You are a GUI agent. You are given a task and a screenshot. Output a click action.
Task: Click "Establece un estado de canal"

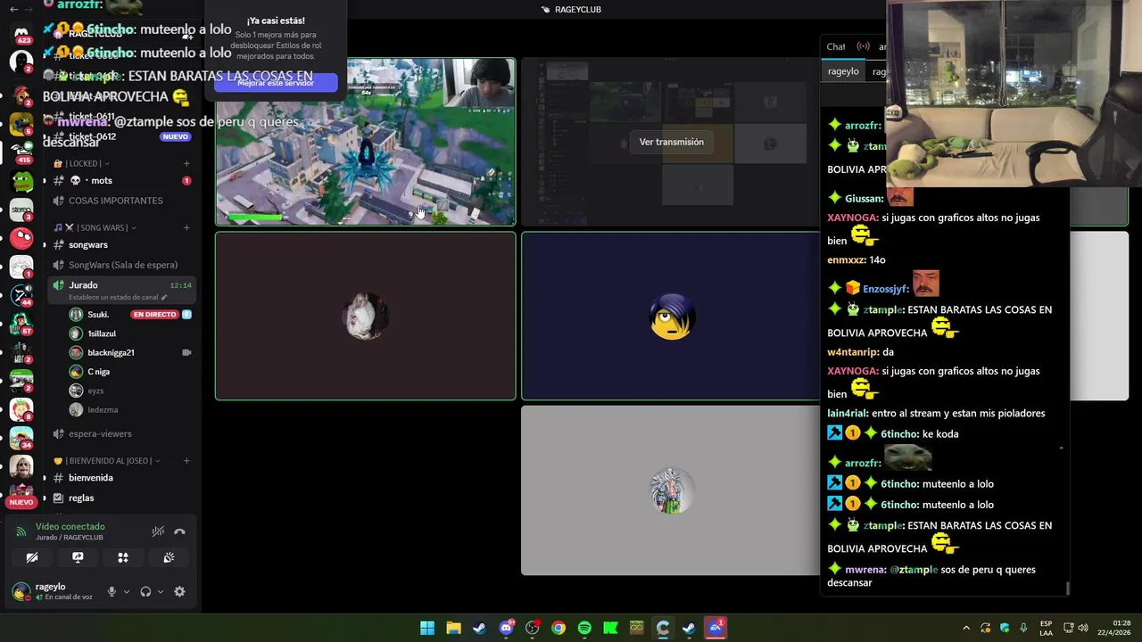click(x=112, y=297)
